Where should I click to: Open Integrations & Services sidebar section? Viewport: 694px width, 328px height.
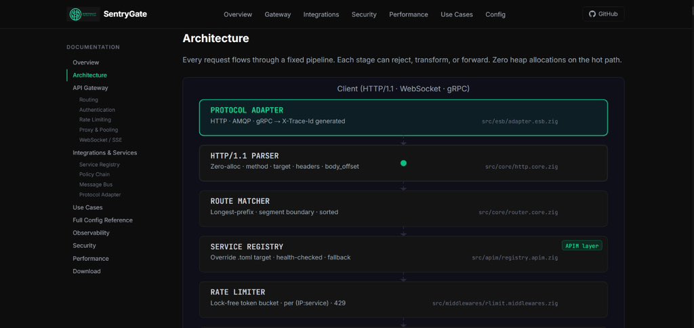[x=105, y=152]
